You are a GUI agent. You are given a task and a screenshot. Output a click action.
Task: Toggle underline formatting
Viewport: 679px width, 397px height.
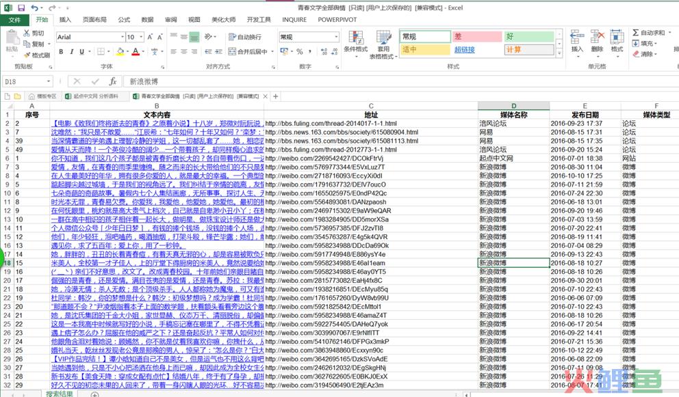[82, 51]
